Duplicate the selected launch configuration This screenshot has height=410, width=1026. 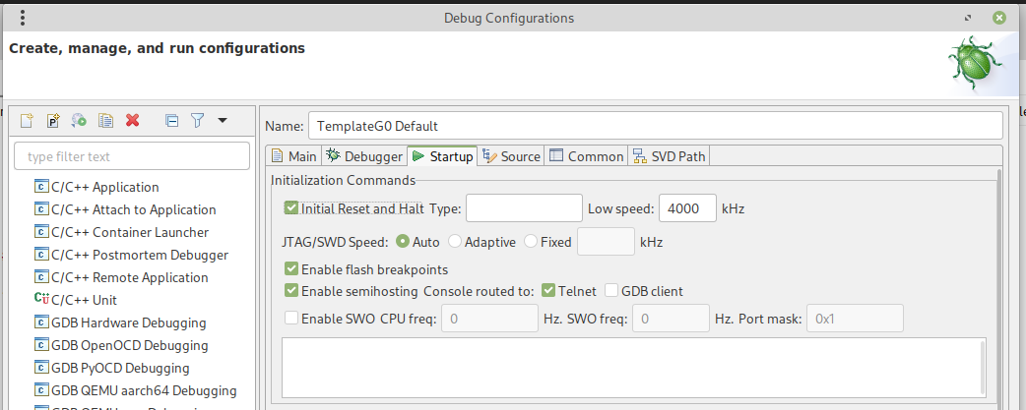pyautogui.click(x=105, y=120)
